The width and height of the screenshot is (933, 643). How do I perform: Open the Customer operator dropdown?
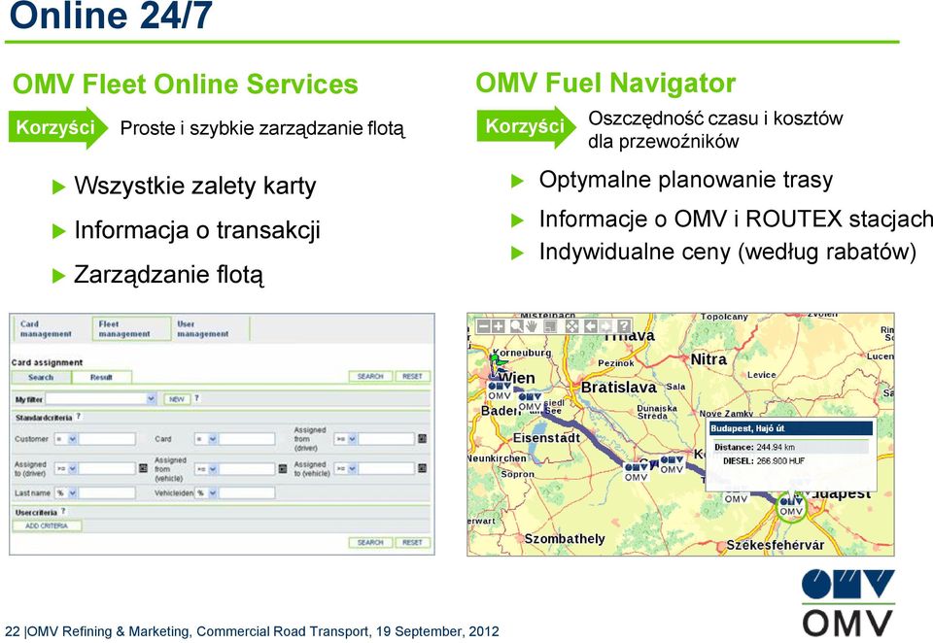pos(66,439)
